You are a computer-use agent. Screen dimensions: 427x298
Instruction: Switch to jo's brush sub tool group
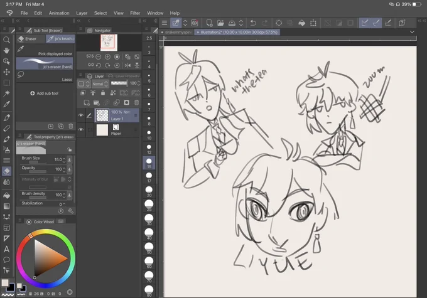point(60,39)
